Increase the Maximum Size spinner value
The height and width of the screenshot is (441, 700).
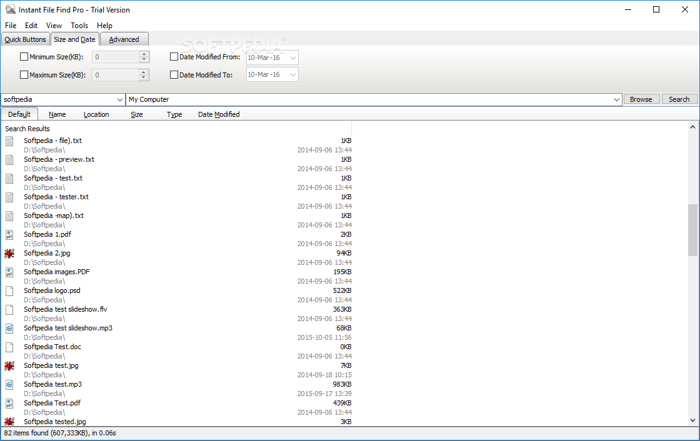coord(144,72)
